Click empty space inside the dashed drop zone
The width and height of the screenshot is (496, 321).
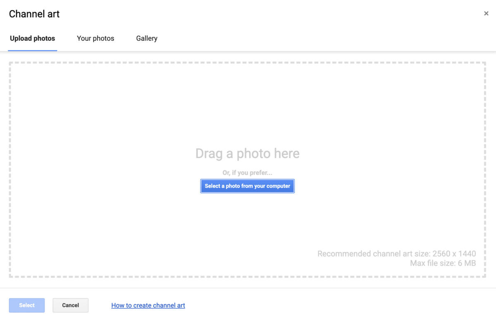(x=124, y=124)
